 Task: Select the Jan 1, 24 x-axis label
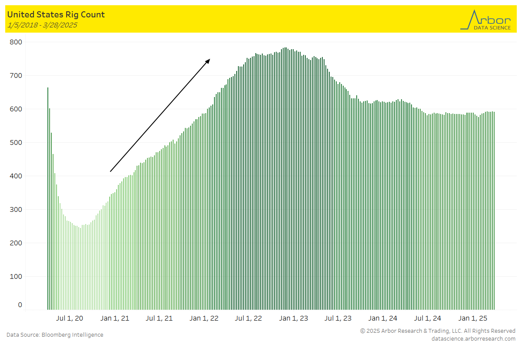(383, 318)
